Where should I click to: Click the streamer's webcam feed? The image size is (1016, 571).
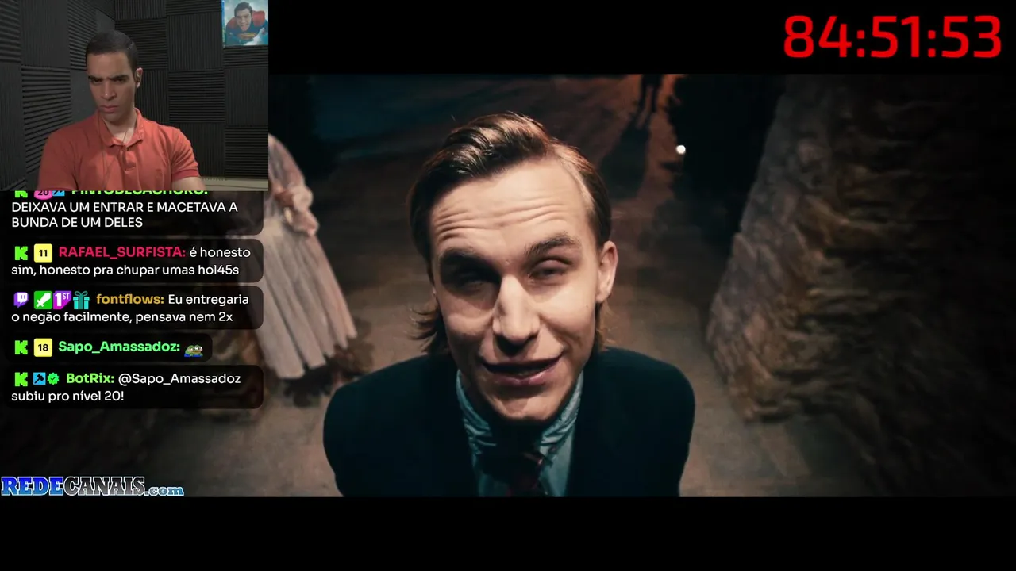(134, 95)
